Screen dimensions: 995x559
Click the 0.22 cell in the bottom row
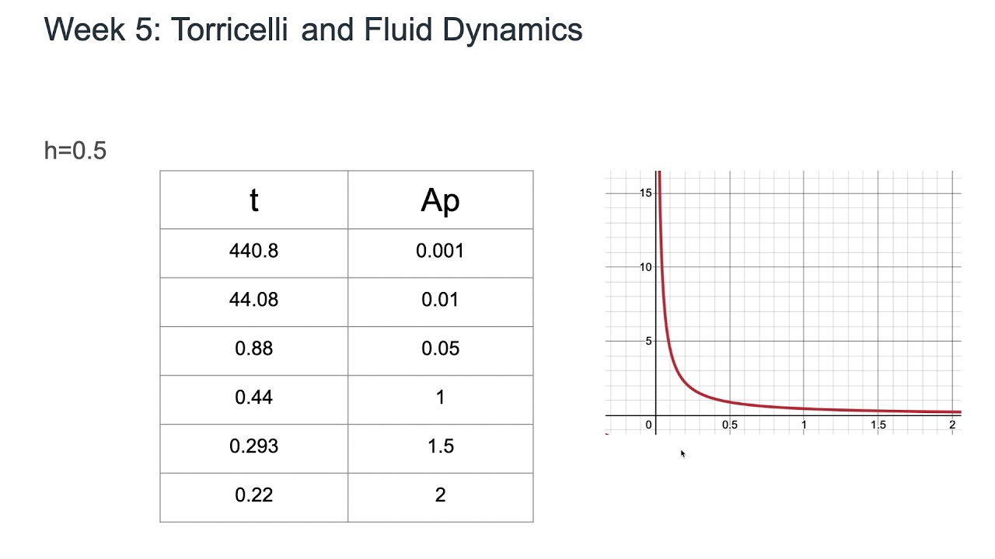click(x=253, y=495)
